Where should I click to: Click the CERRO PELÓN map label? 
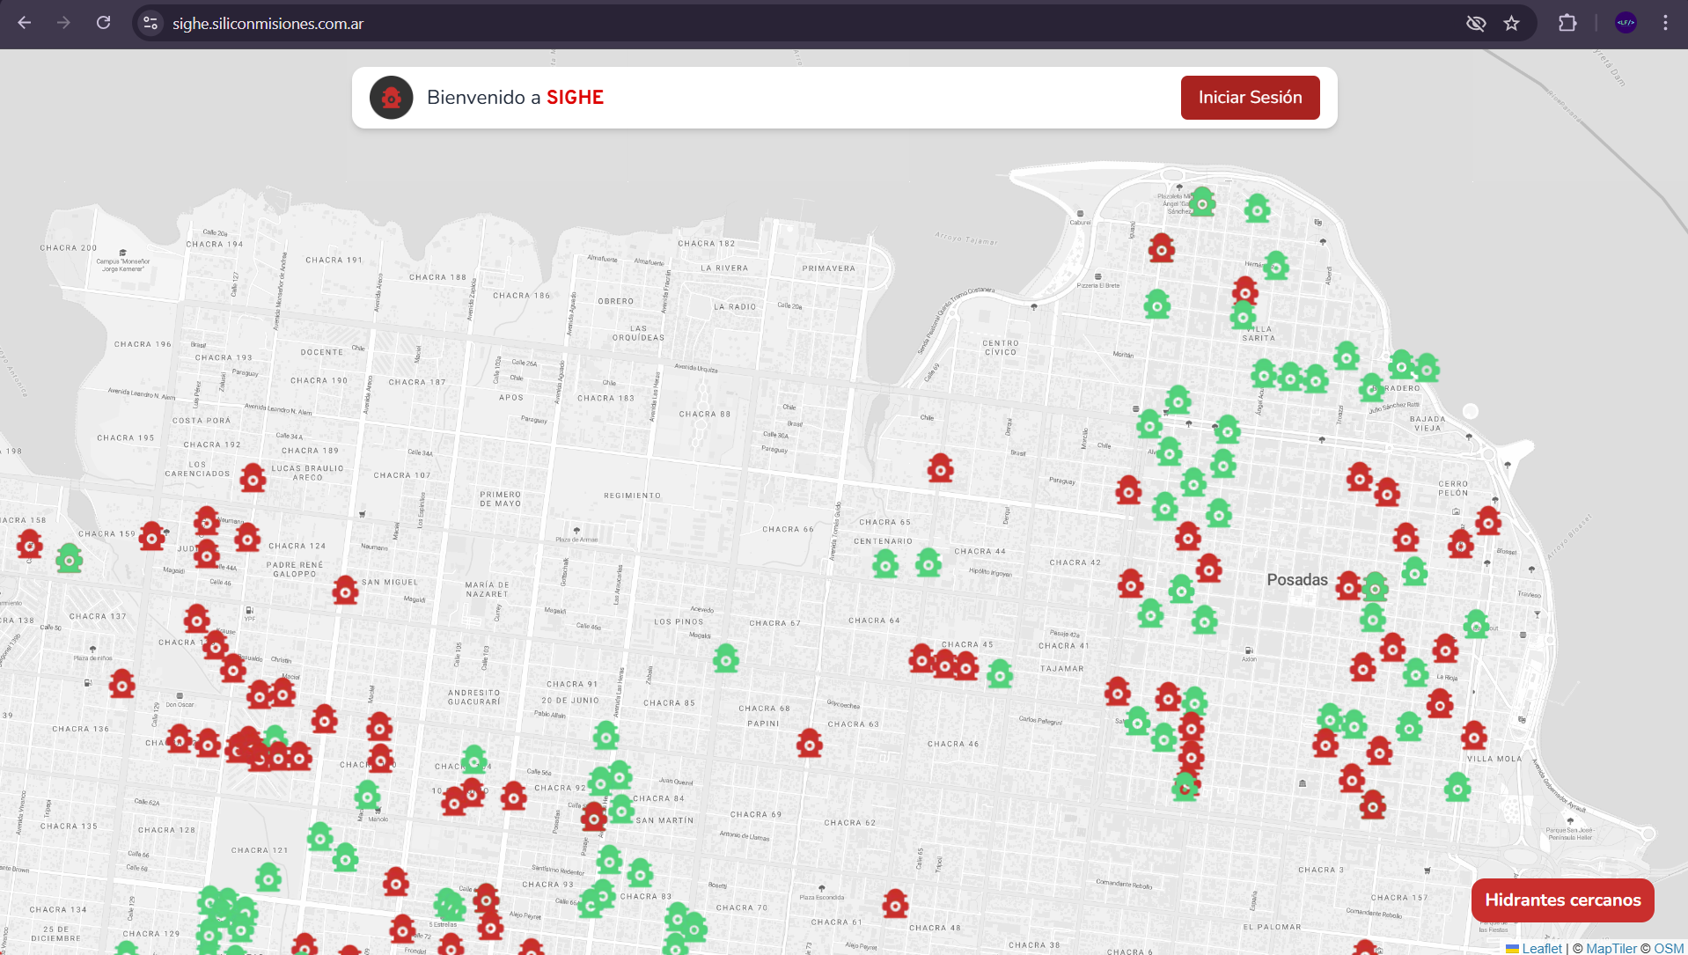pos(1453,488)
